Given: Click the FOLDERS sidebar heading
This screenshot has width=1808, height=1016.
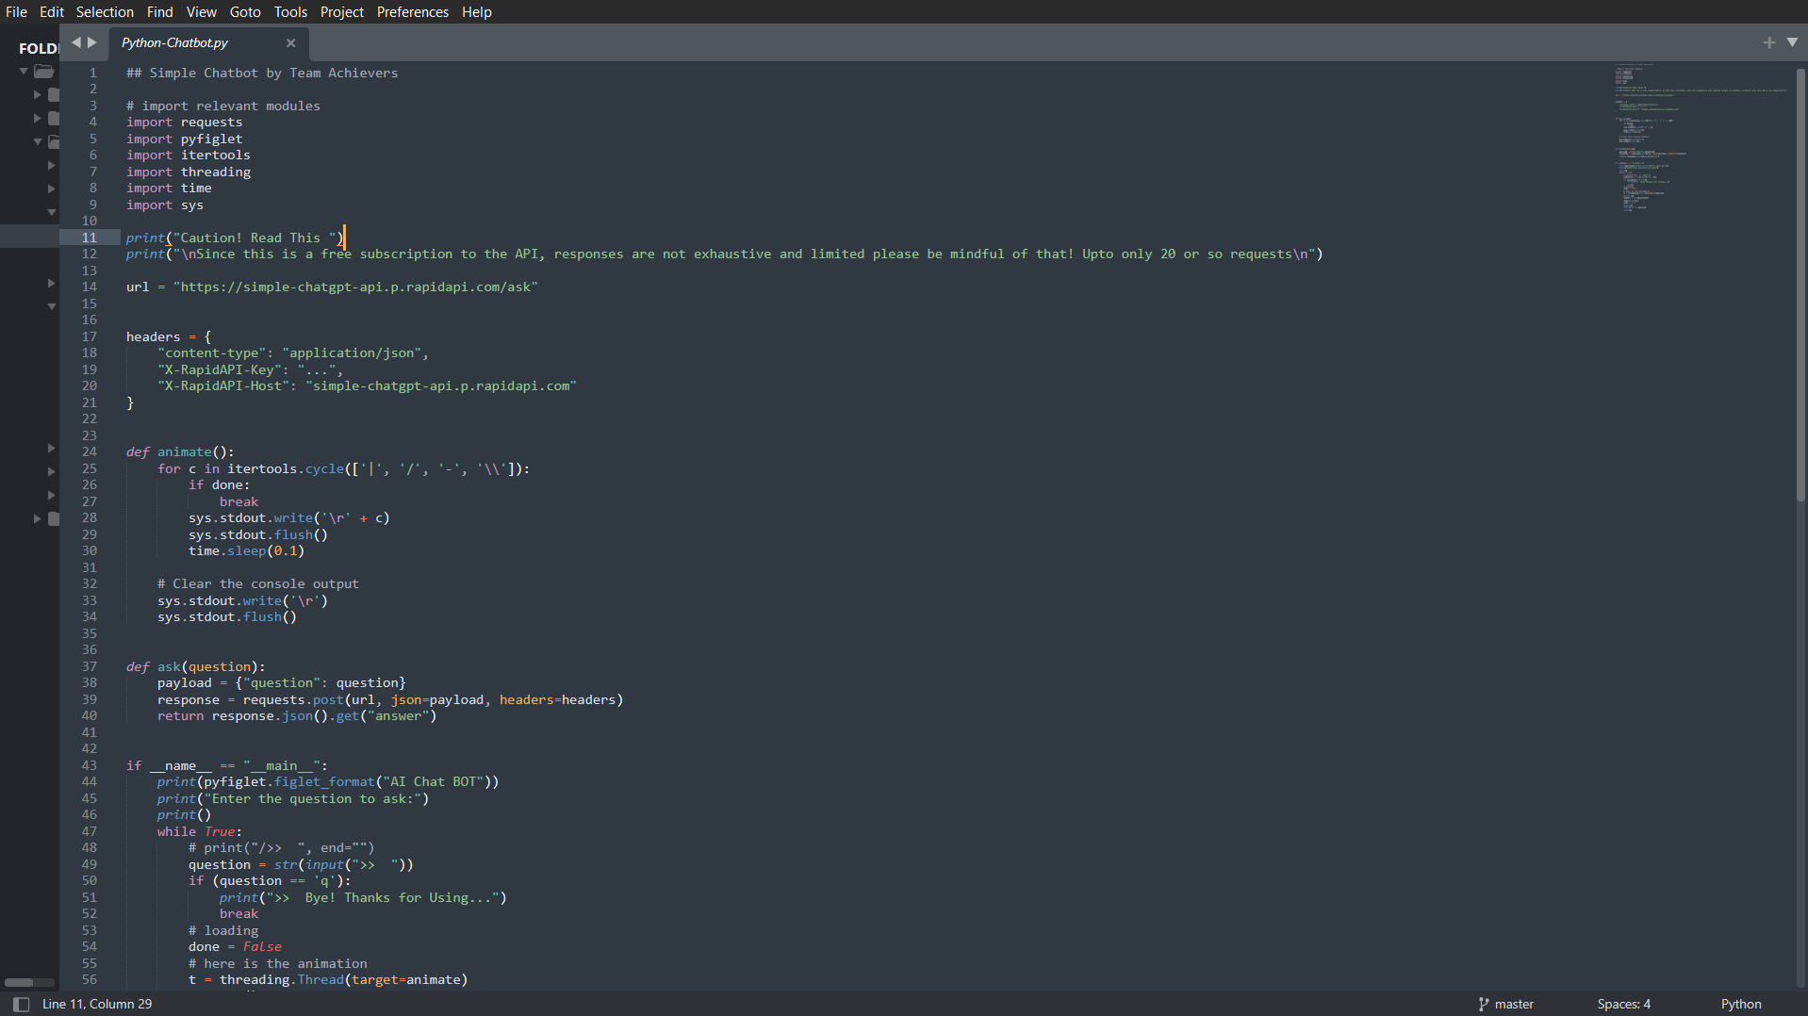Looking at the screenshot, I should point(39,48).
